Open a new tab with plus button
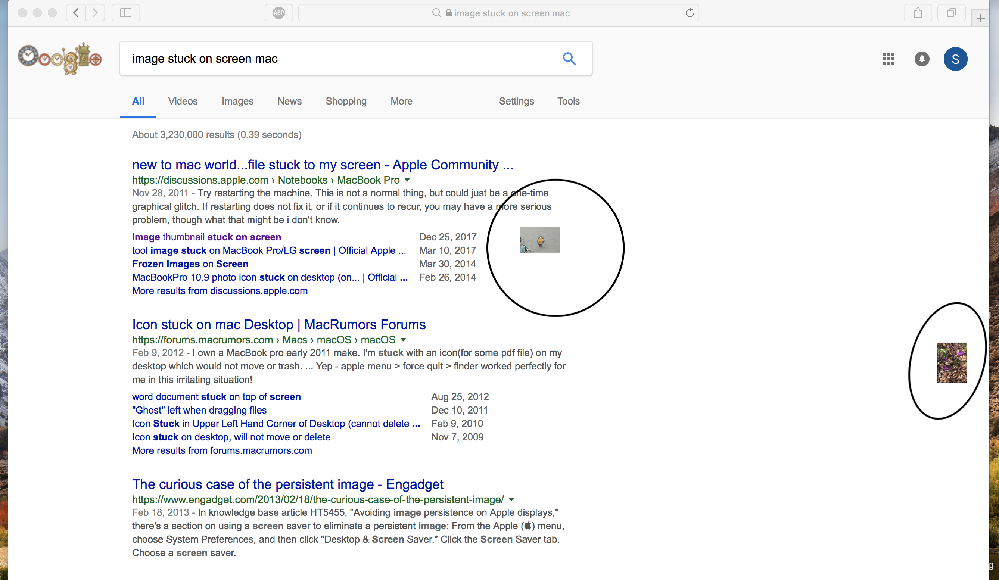The width and height of the screenshot is (999, 580). click(980, 18)
